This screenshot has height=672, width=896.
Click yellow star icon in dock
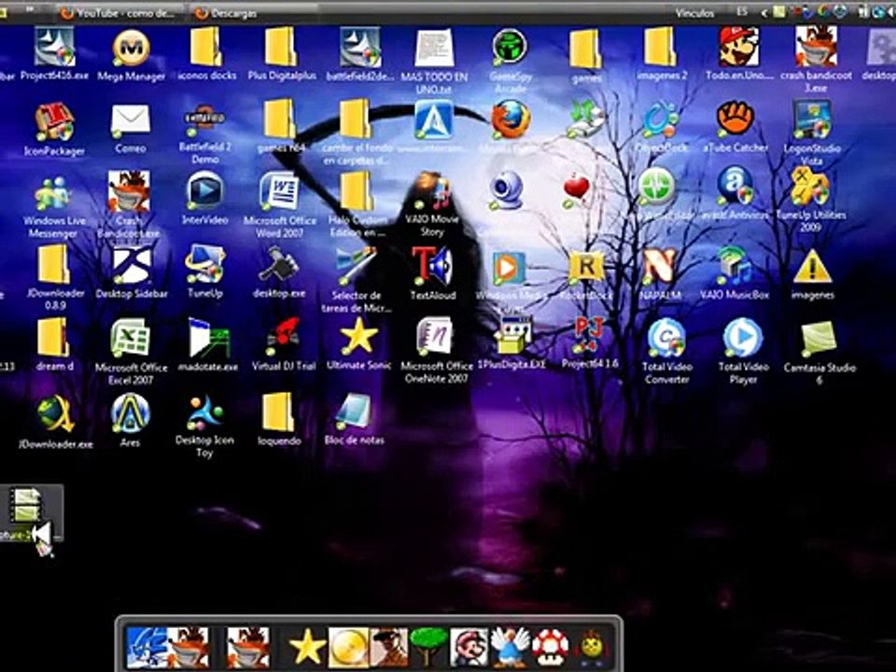[307, 648]
